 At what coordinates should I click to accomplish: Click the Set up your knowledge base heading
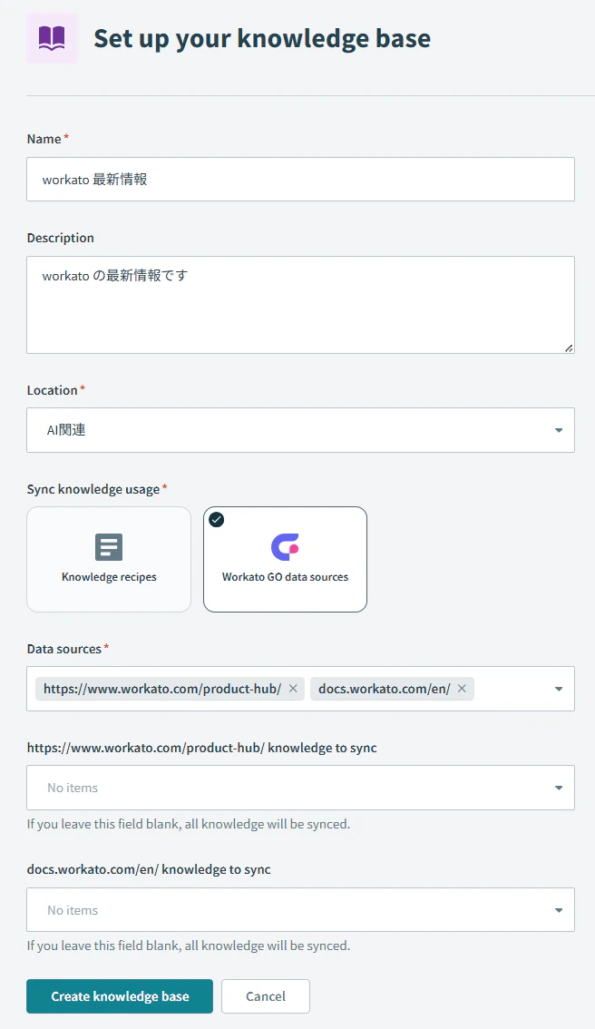point(262,39)
